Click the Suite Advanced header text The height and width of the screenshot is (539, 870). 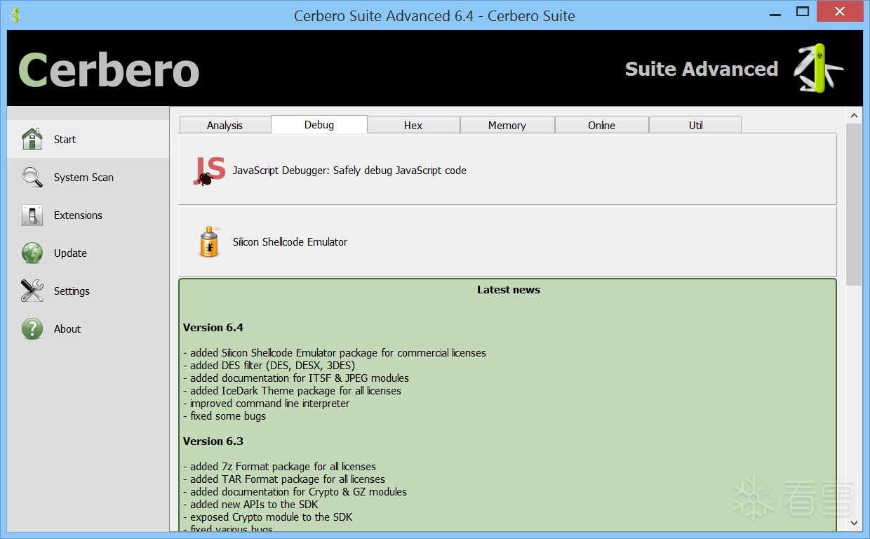pos(702,69)
